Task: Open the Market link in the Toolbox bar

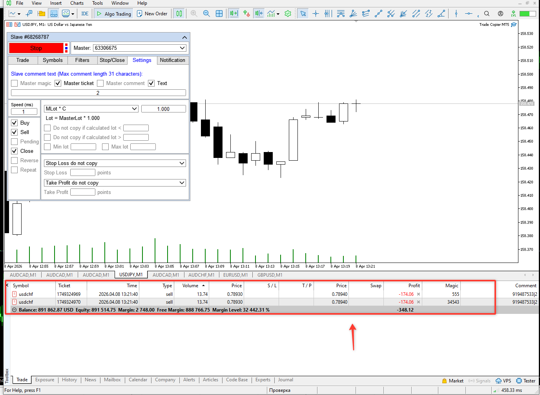Action: click(x=453, y=381)
